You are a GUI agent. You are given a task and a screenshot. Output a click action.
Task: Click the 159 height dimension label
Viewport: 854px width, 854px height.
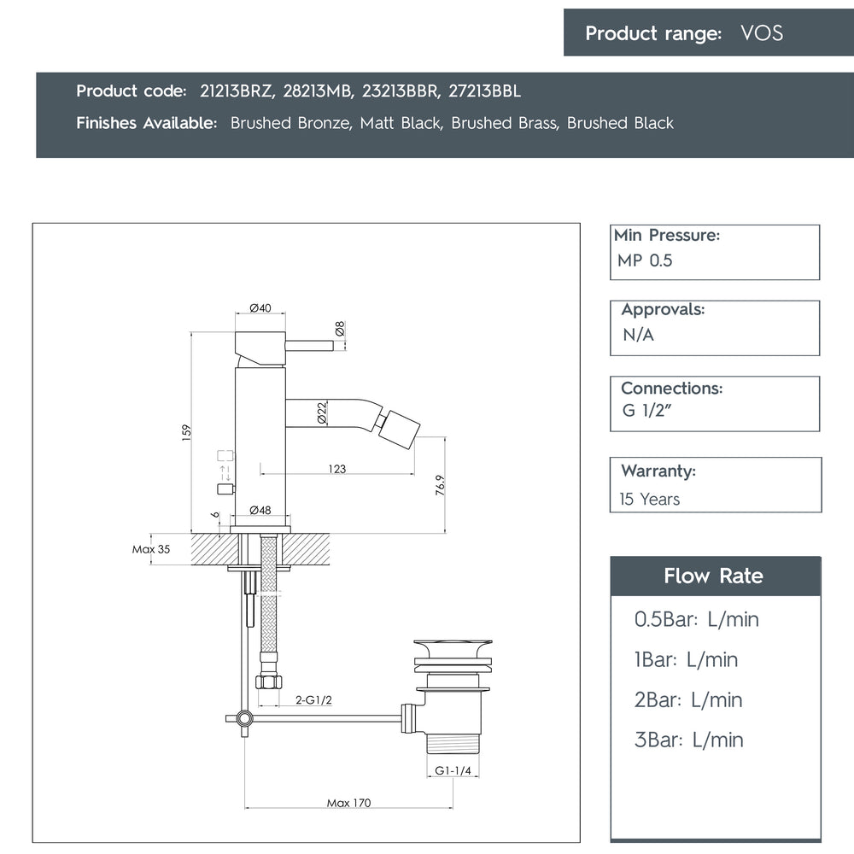click(x=187, y=433)
